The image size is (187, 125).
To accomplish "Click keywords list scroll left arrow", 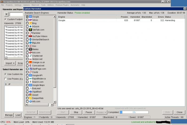I will click(x=6, y=58).
